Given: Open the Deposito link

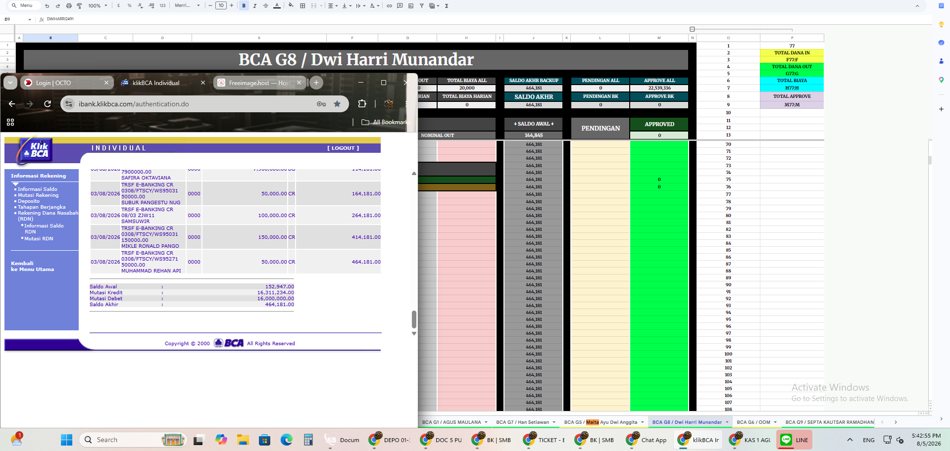Looking at the screenshot, I should pos(29,201).
